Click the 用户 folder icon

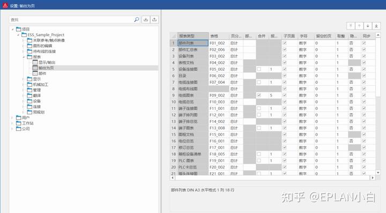click(x=18, y=117)
